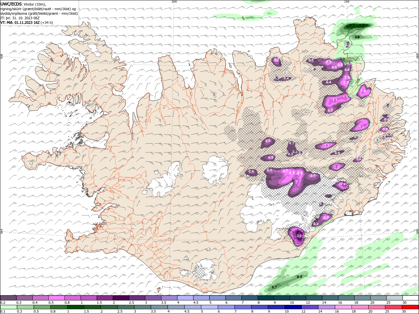
Task: Click the white snow swatch above label 30
Action: [410, 298]
